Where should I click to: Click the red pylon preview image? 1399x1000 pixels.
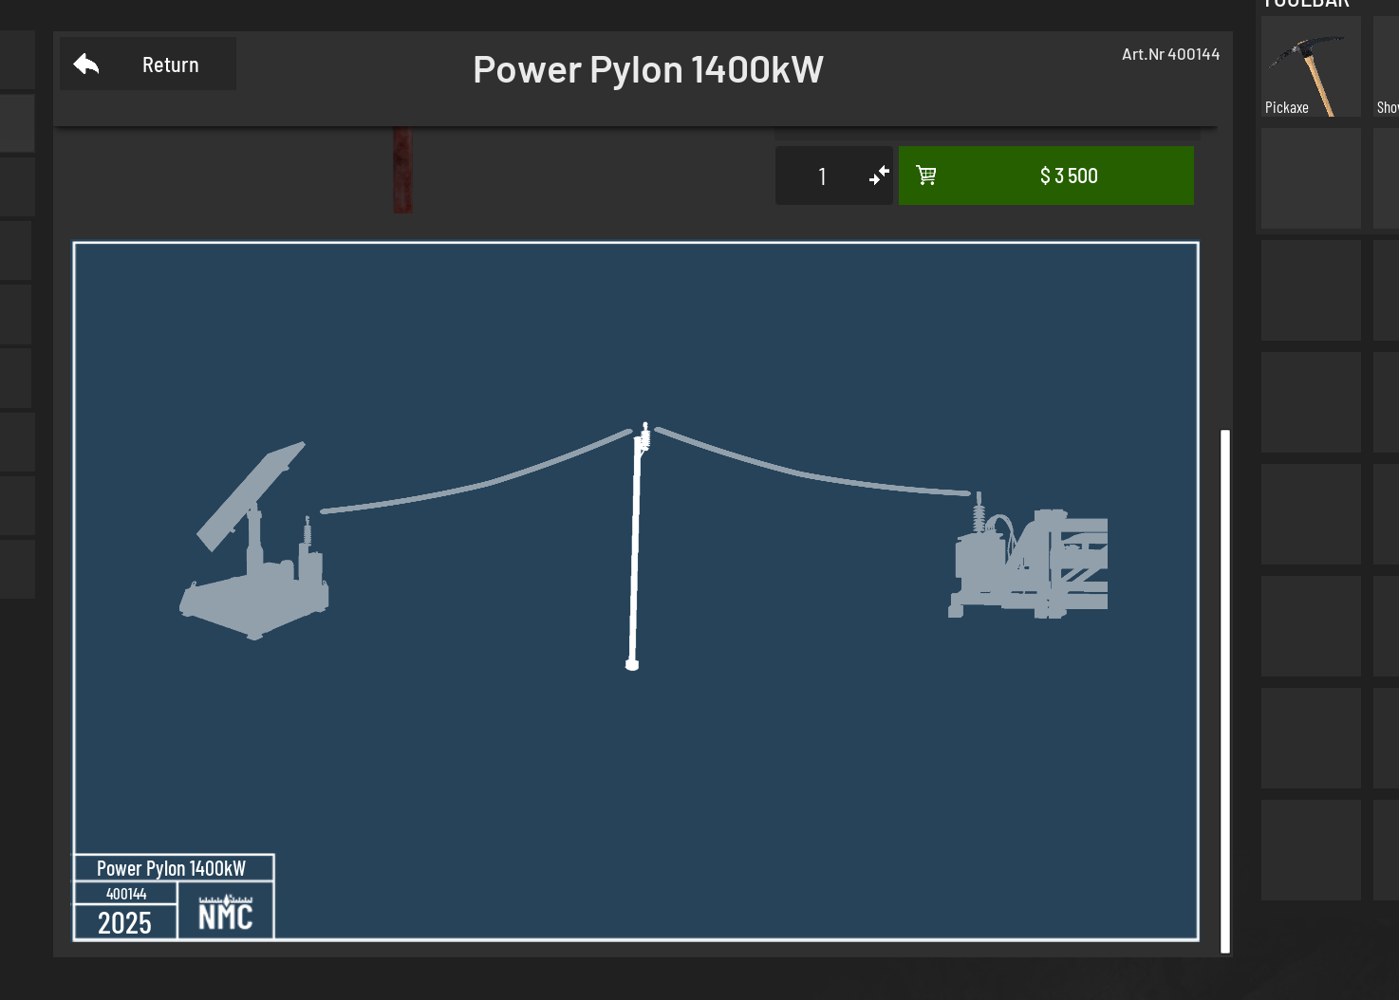pyautogui.click(x=402, y=171)
